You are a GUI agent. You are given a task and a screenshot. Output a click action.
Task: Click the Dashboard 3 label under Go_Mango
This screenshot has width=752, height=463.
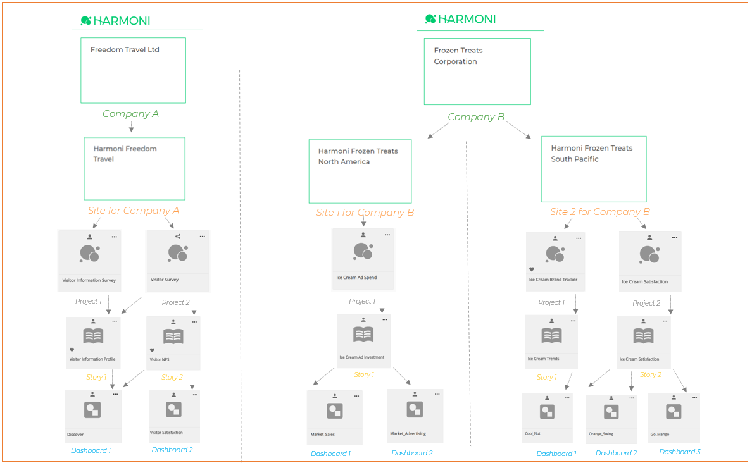coord(679,452)
